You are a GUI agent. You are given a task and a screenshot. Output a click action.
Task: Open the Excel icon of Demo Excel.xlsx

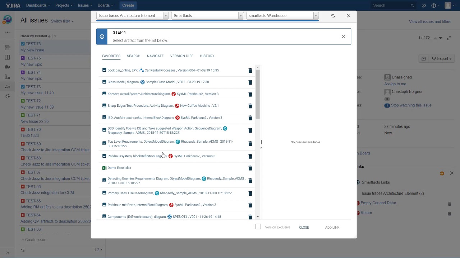104,168
